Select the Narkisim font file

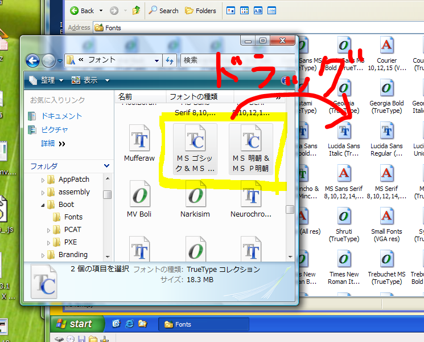(195, 199)
